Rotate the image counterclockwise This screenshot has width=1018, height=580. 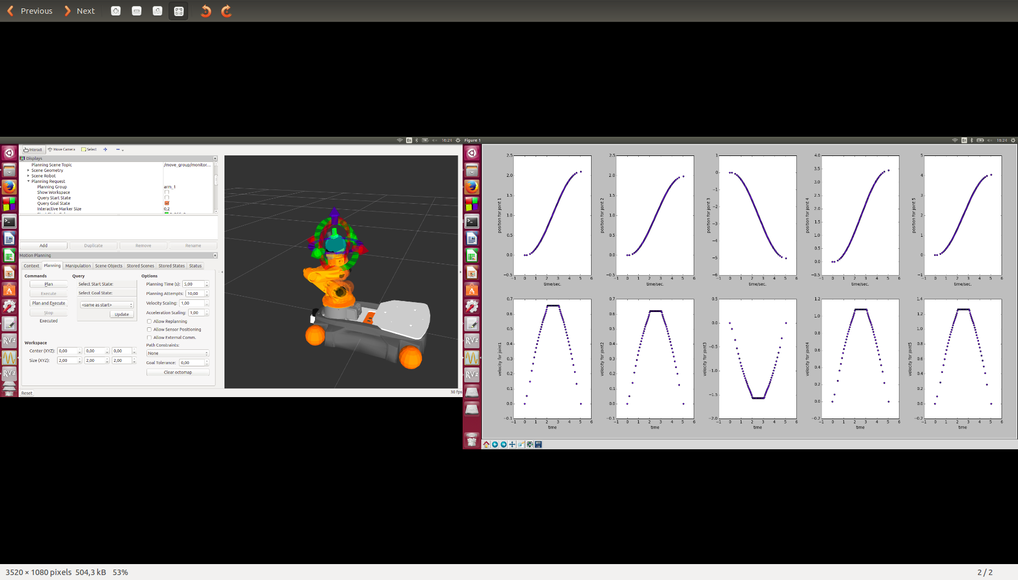coord(206,11)
